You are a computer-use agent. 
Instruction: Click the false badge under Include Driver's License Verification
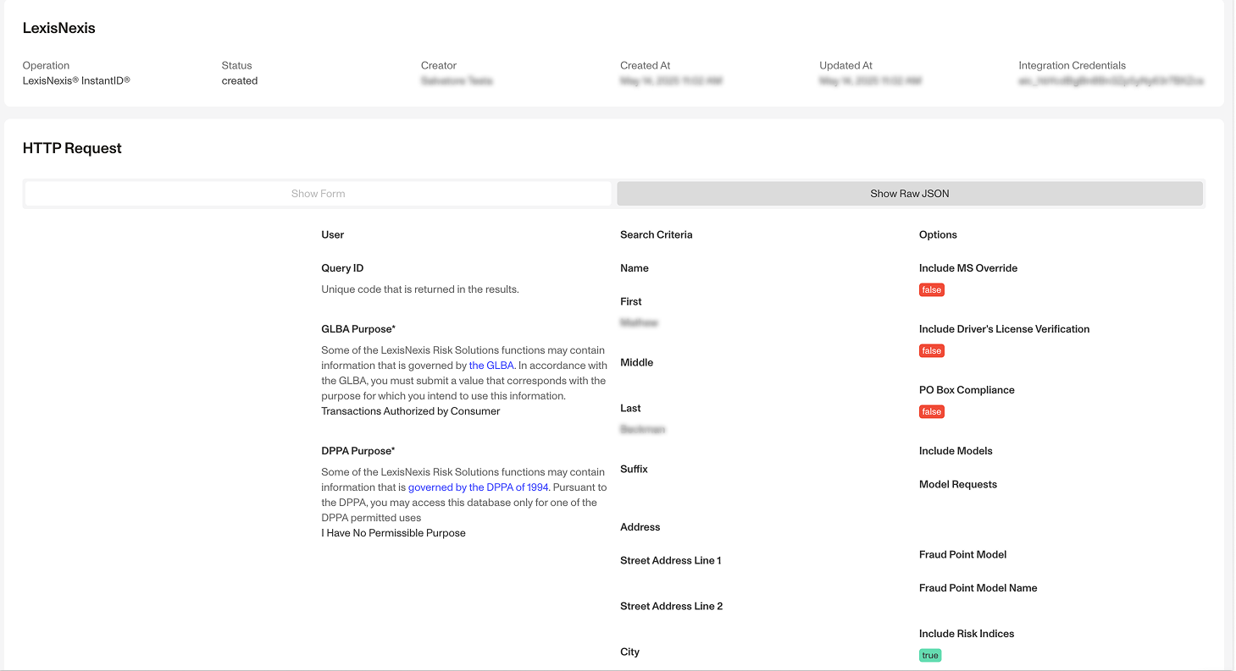pyautogui.click(x=932, y=350)
